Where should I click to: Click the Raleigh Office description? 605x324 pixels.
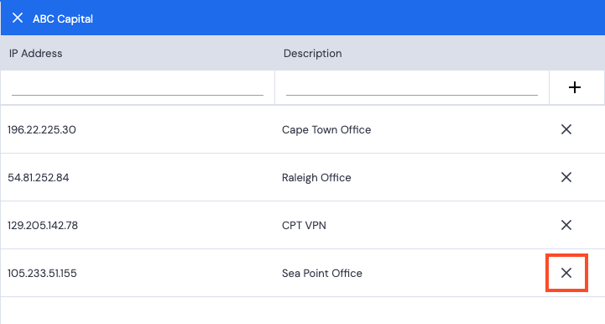pos(316,178)
